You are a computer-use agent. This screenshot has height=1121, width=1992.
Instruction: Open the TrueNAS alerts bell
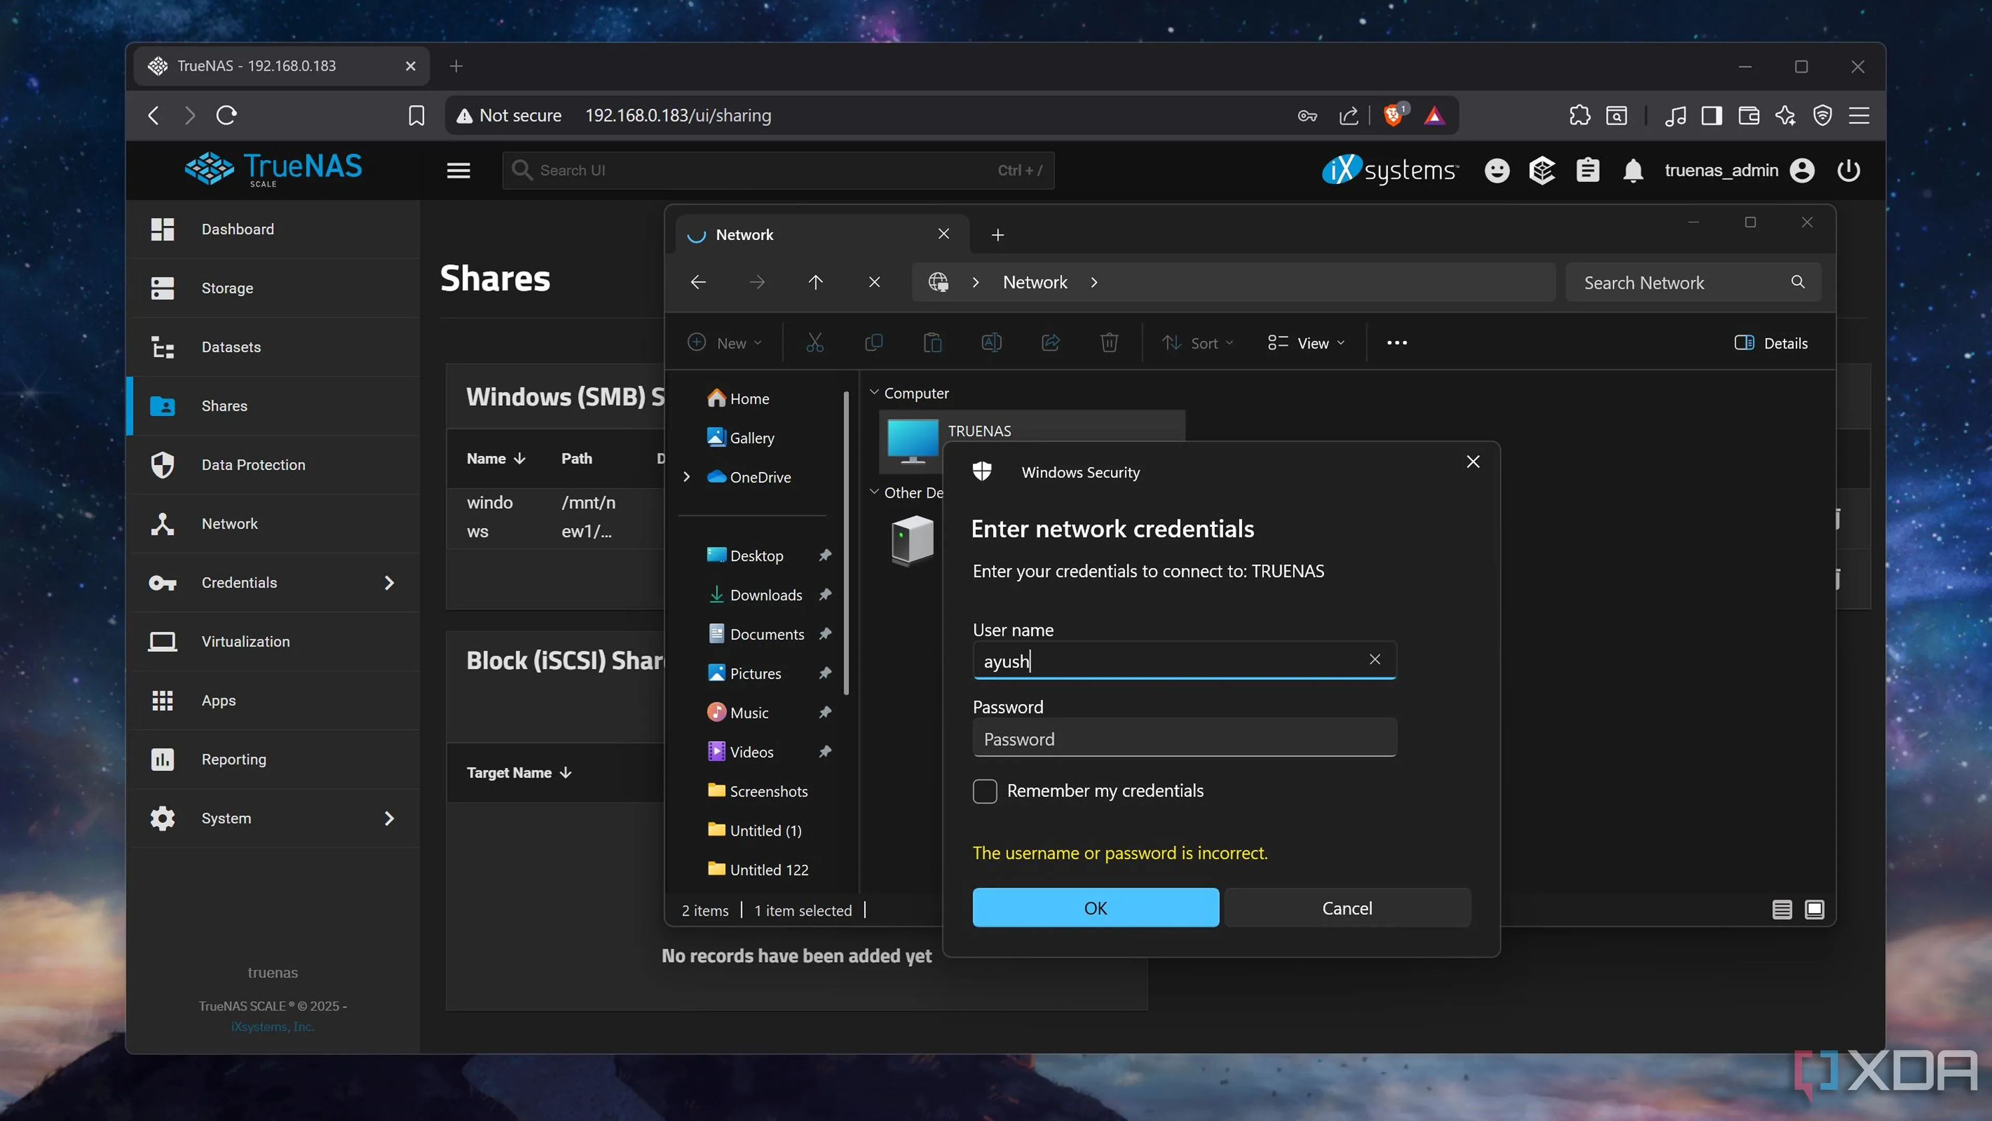1633,170
